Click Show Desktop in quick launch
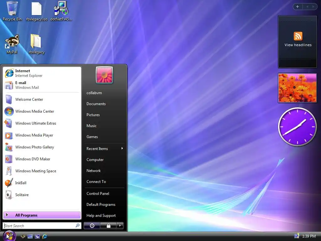The image size is (321, 241). (x=30, y=236)
